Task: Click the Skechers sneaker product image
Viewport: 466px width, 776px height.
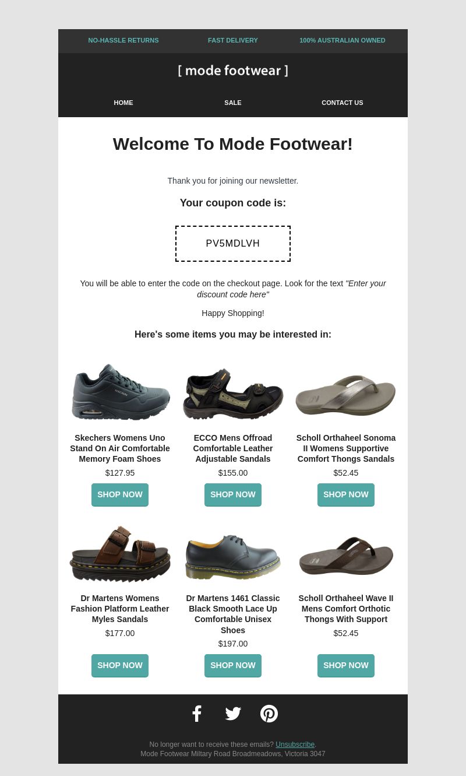Action: click(x=121, y=392)
